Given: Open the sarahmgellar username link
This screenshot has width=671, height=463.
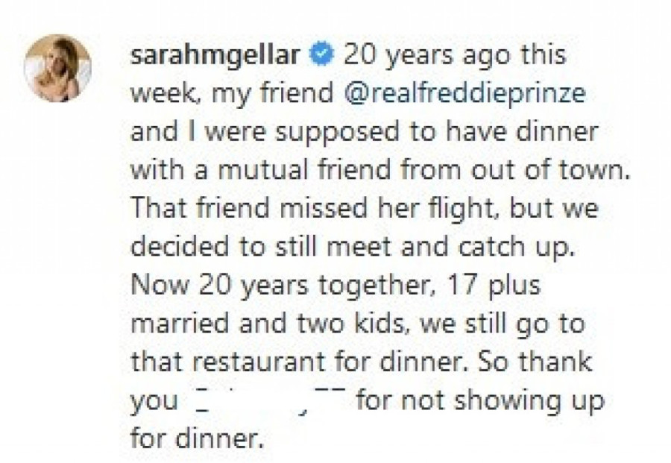Looking at the screenshot, I should pos(216,56).
